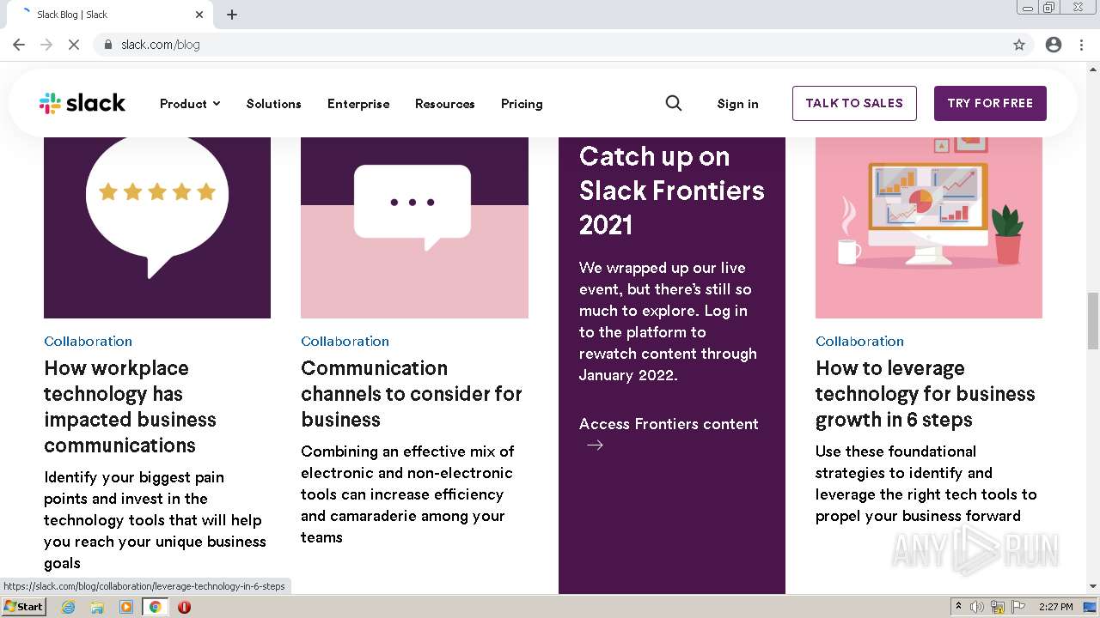Go back to the previous page
The image size is (1100, 618).
19,45
